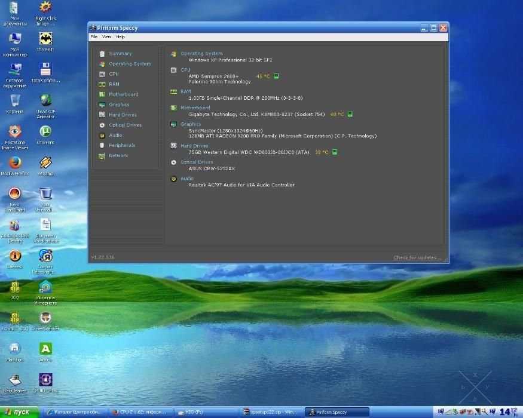
Task: Click motherboard temperature indicator icon
Action: pos(350,114)
